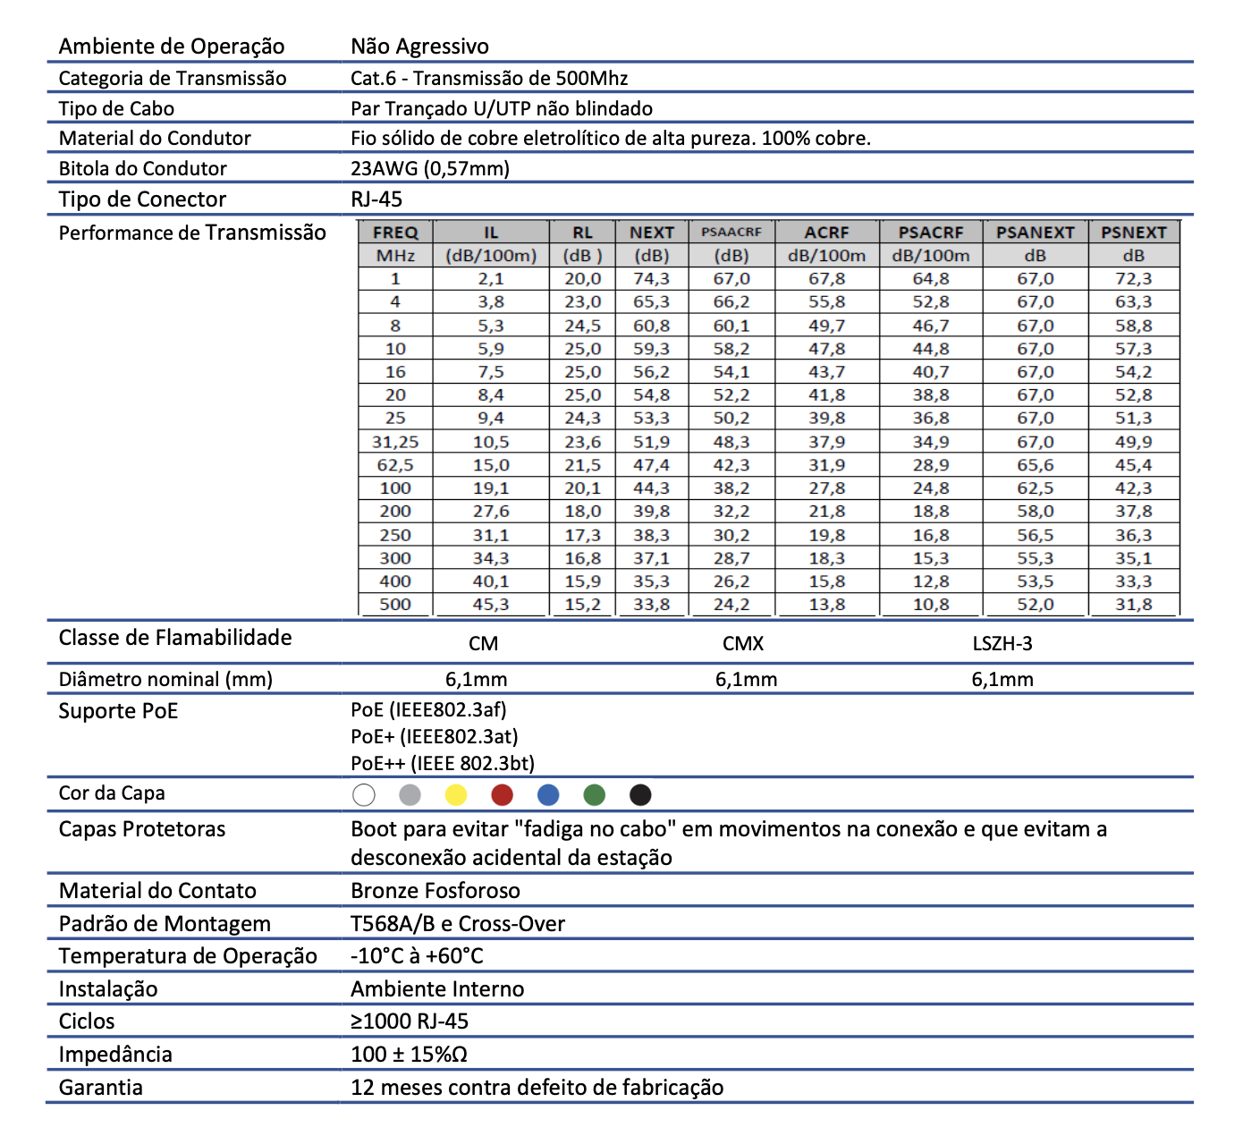This screenshot has height=1136, width=1243.
Task: Choose the red cable color circle
Action: click(503, 794)
